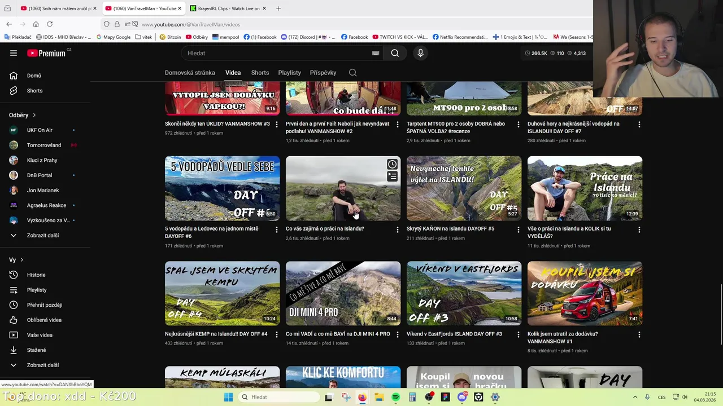
Task: Add 'Co vás zajímá o práci' to Watch Later
Action: [x=392, y=164]
